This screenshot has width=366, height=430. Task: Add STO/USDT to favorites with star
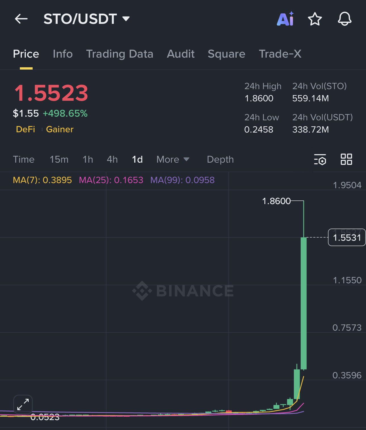pos(315,19)
